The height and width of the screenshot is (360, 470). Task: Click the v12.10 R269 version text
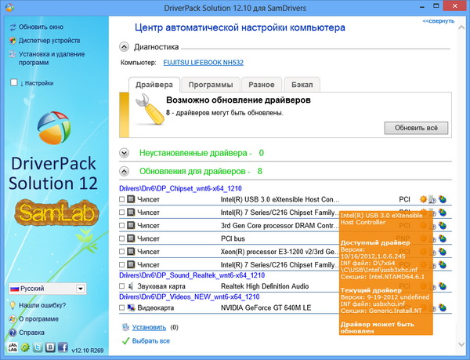click(88, 350)
